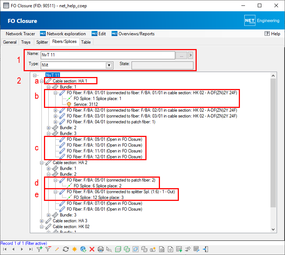This screenshot has width=285, height=255.
Task: Click the funnel with red X icon
Action: [48, 249]
